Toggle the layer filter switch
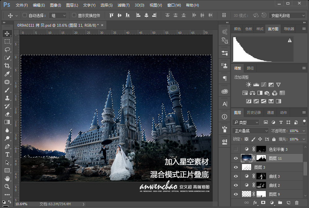Screen dimensions: 309x208 [304, 122]
